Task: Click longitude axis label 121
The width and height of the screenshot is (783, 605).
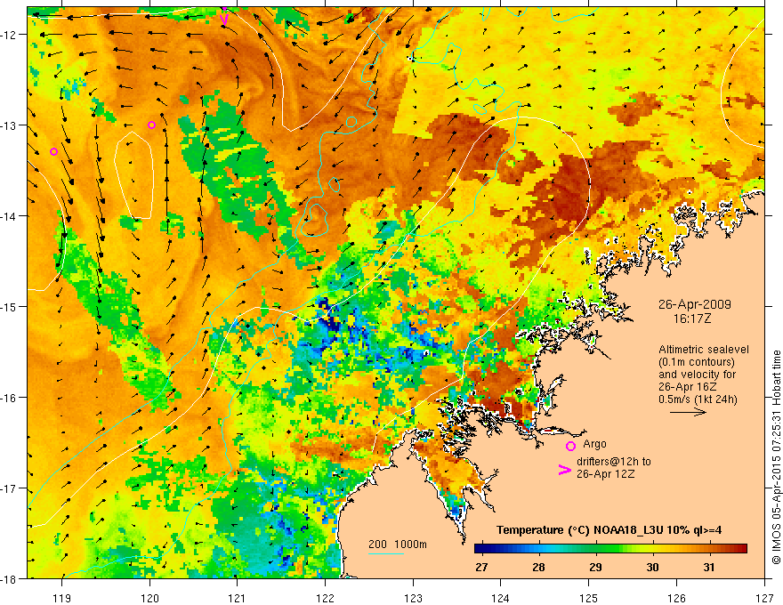Action: tap(238, 598)
